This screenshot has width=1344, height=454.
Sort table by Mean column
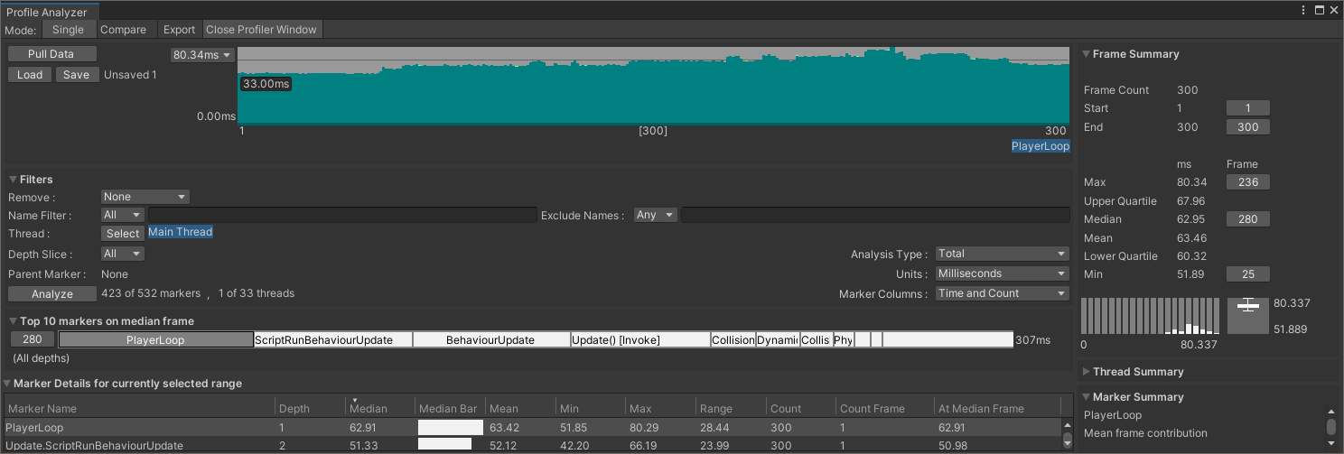520,408
